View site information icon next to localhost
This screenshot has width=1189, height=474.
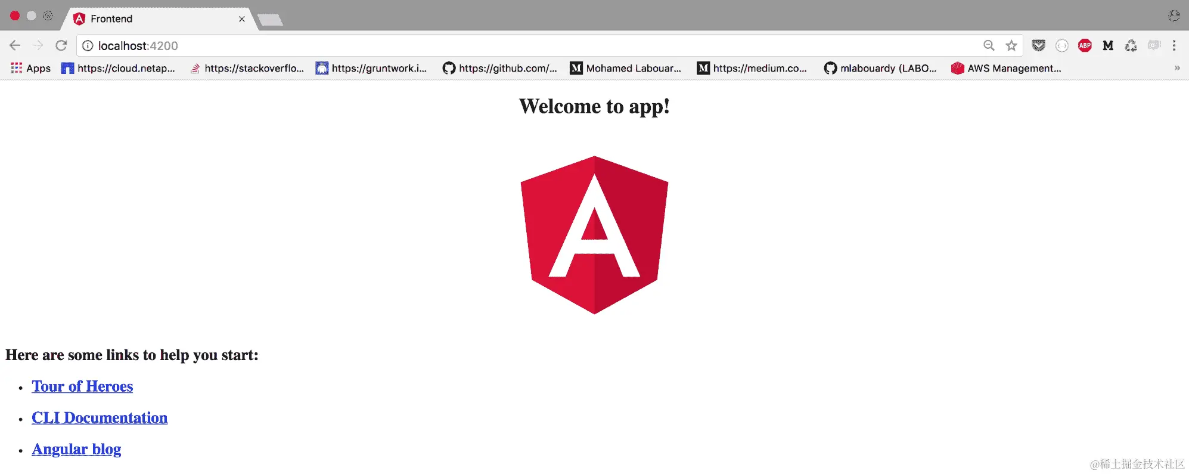tap(88, 46)
